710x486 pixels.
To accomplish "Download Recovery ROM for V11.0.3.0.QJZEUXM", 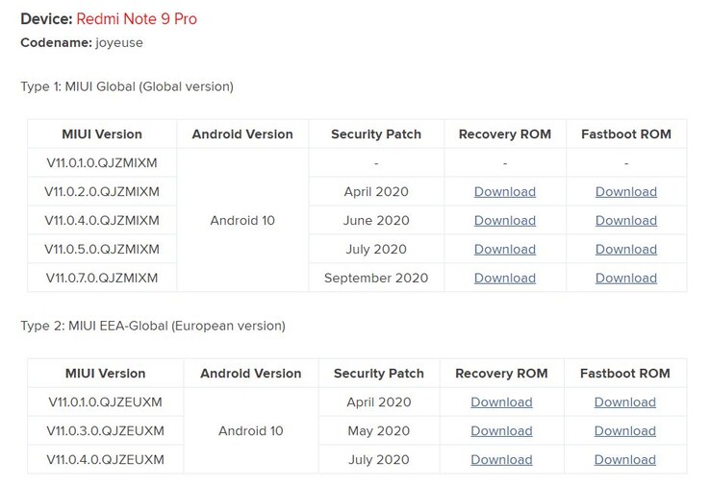I will (x=501, y=431).
